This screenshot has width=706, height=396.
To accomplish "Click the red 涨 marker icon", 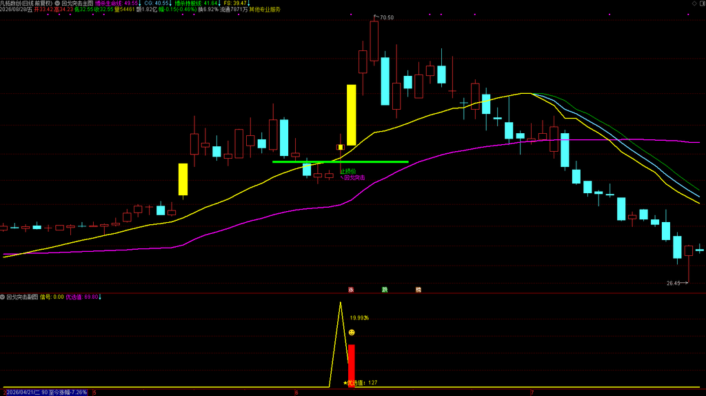I will 351,290.
